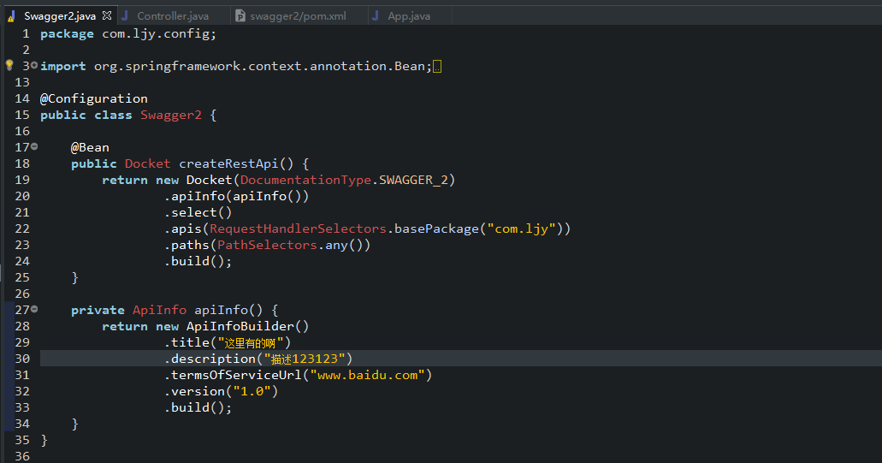Click .select() on line 21
This screenshot has height=463, width=882.
pos(198,212)
